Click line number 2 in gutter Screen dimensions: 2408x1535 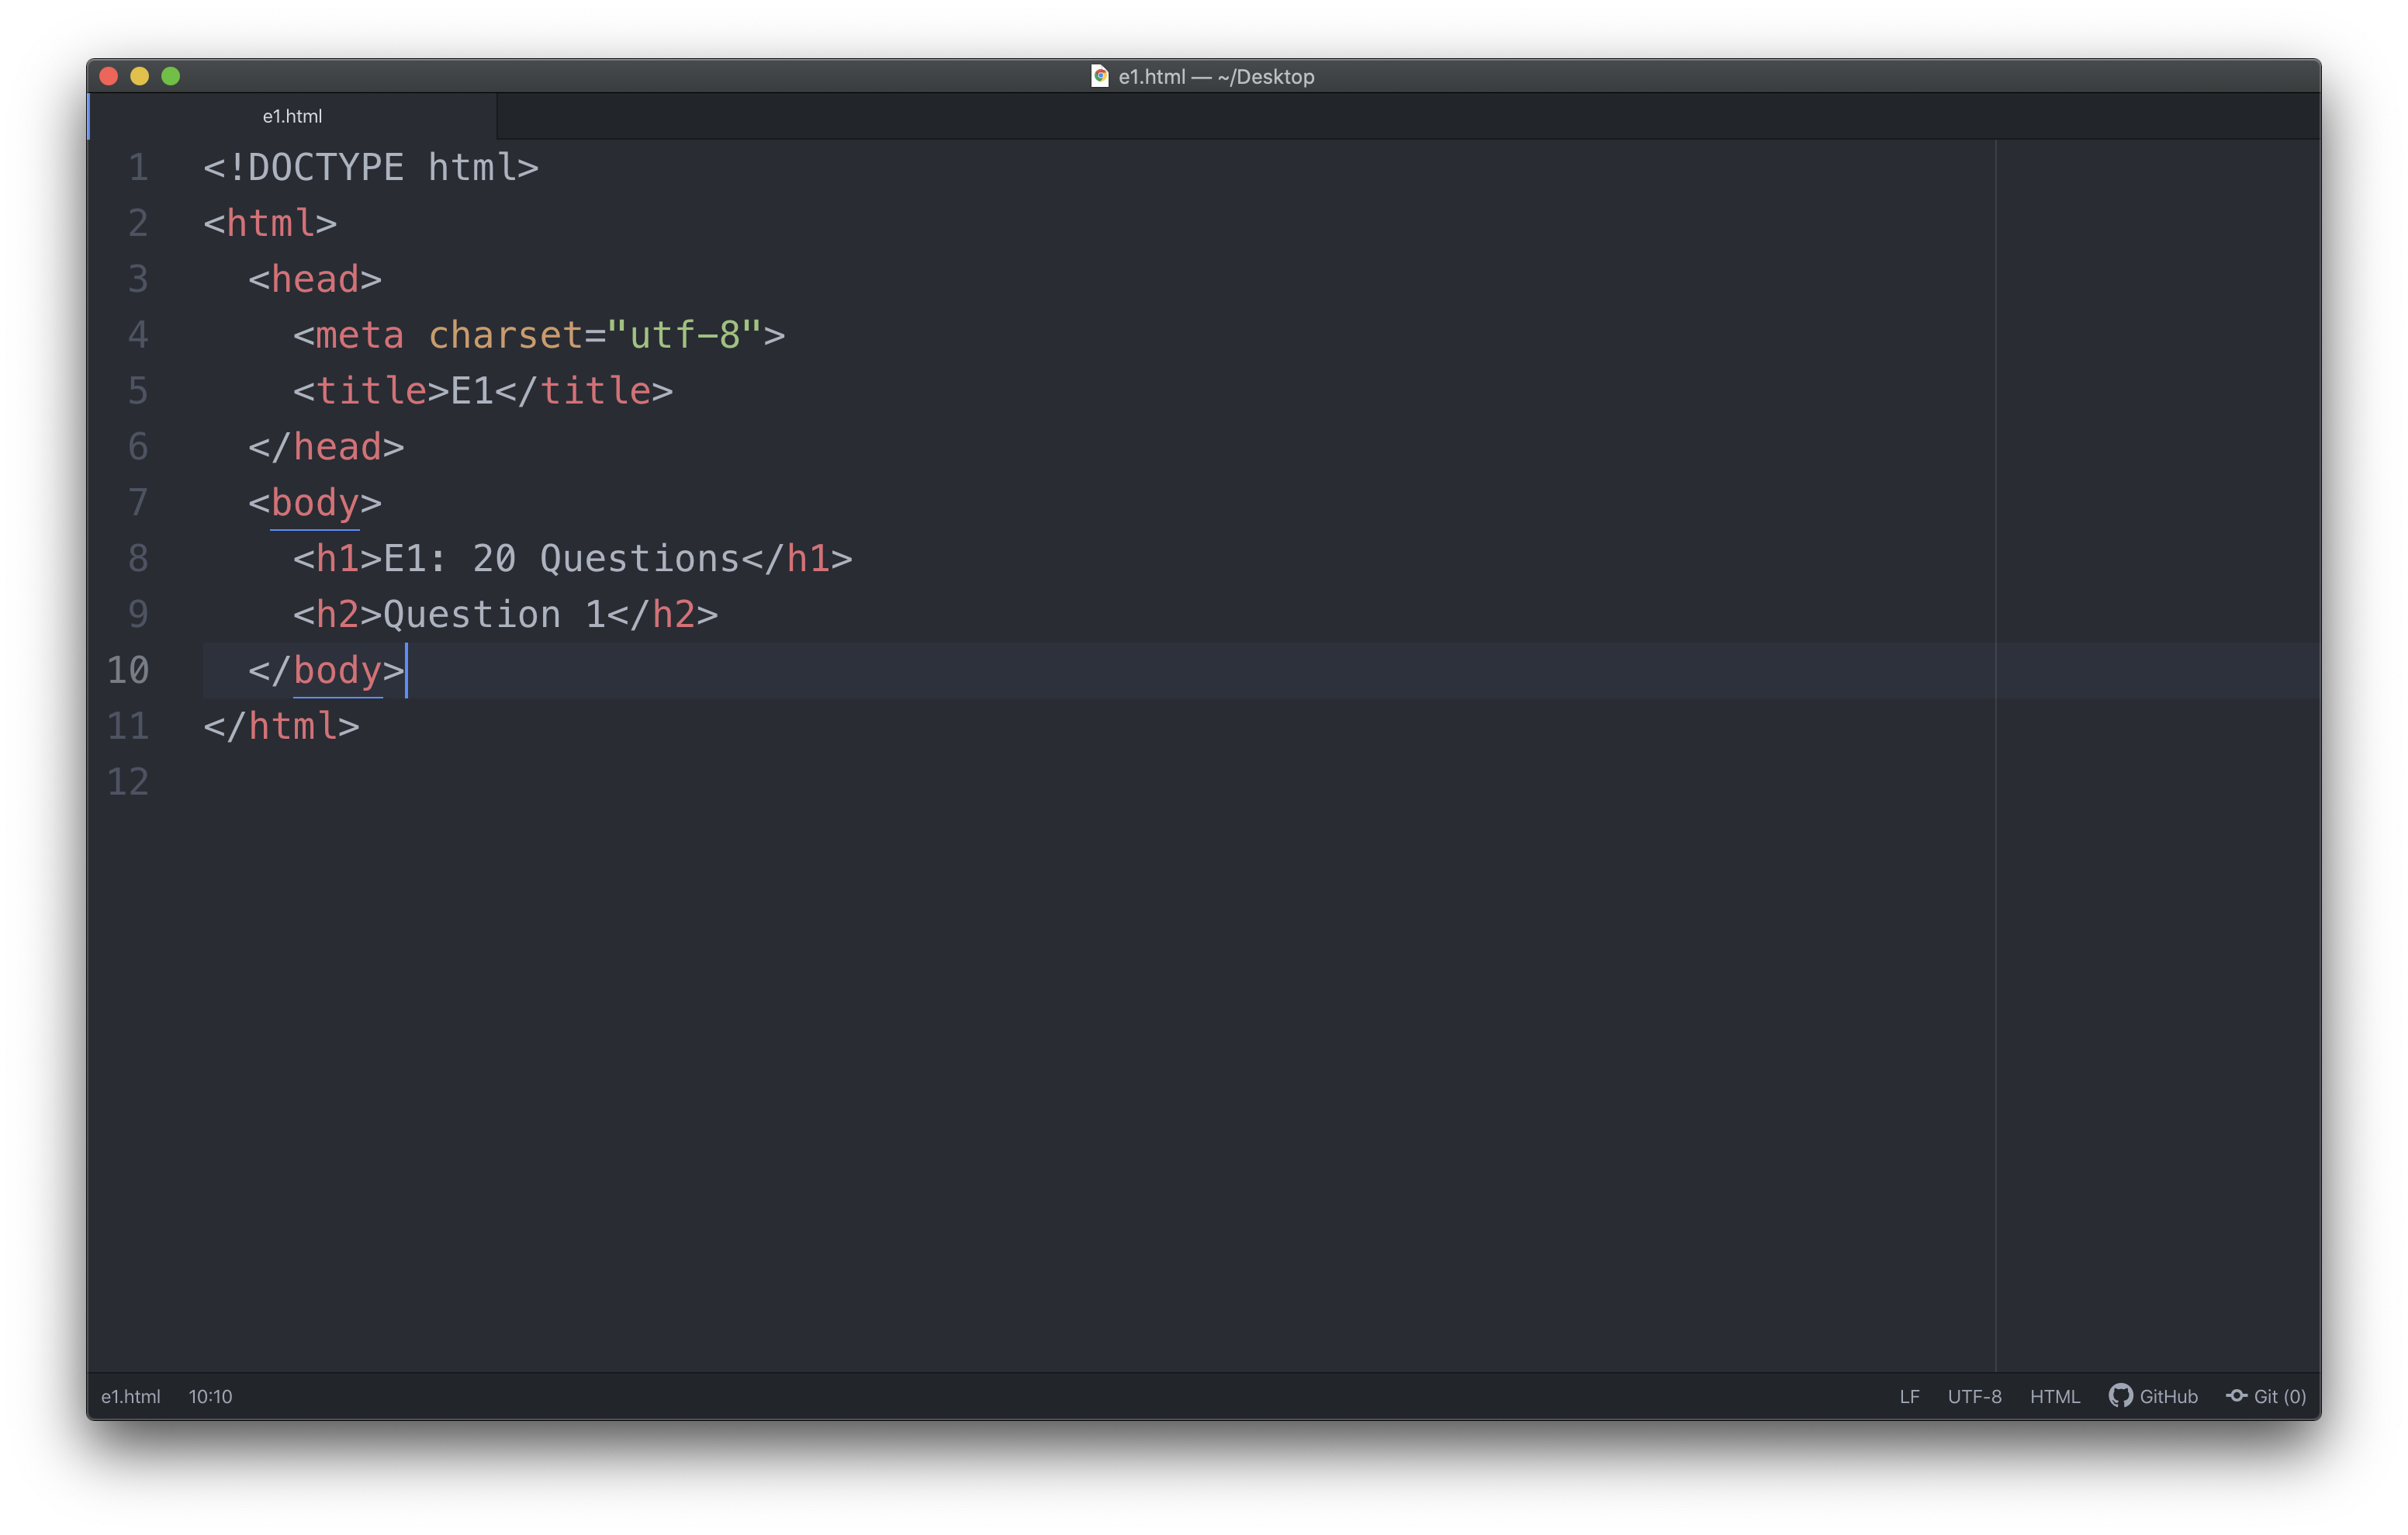138,223
